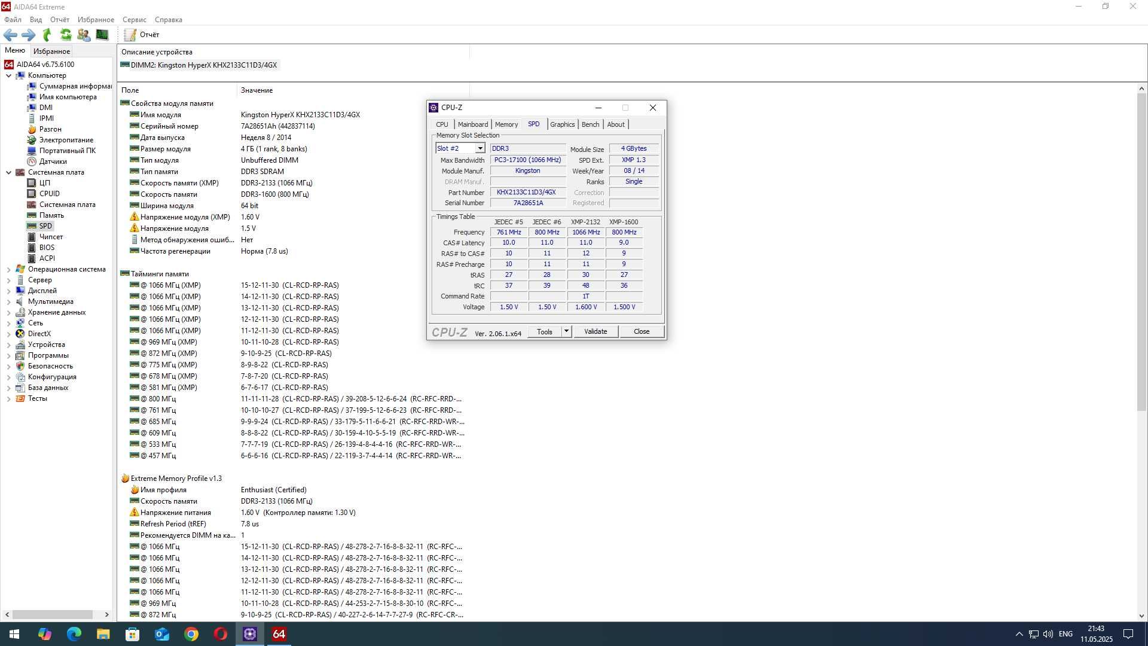Click the AIDA64 forward navigation arrow
Screen dimensions: 1148x646
tap(28, 35)
